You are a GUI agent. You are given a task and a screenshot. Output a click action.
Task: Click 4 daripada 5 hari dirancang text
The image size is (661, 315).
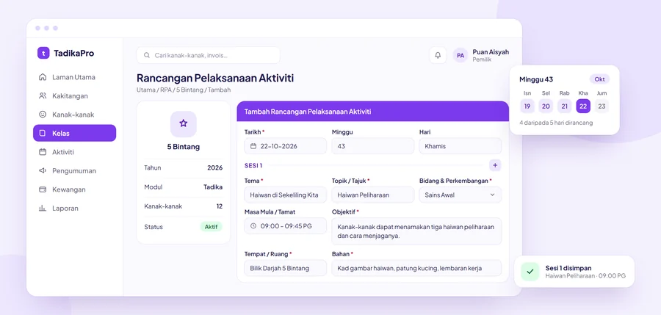point(557,123)
